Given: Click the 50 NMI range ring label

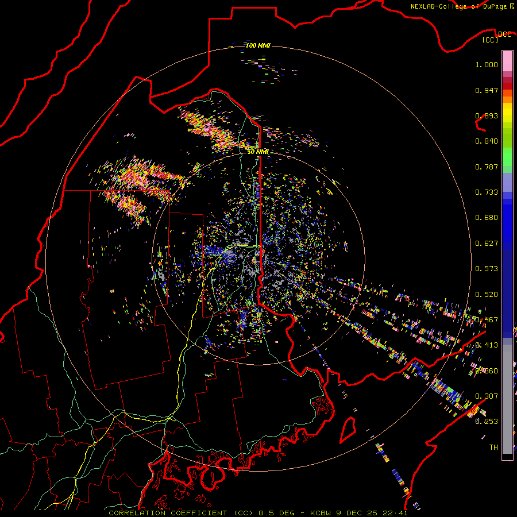Looking at the screenshot, I should pyautogui.click(x=258, y=152).
